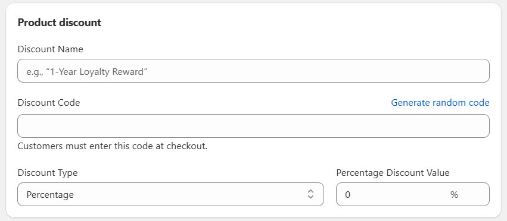Focus the Discount Code text box

point(254,126)
